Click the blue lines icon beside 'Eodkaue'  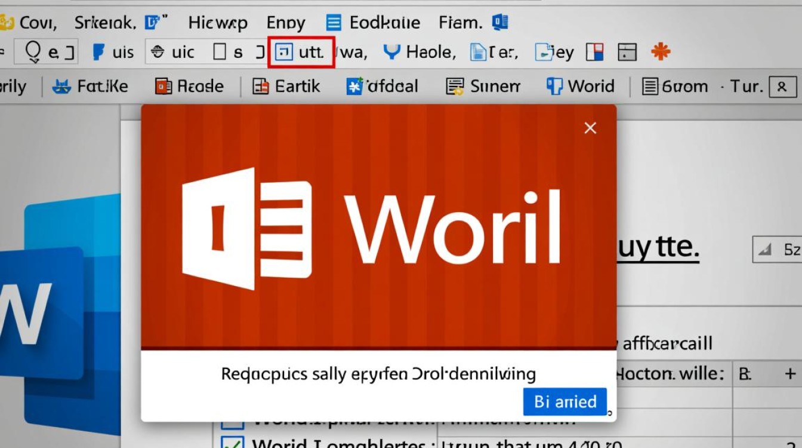coord(334,23)
